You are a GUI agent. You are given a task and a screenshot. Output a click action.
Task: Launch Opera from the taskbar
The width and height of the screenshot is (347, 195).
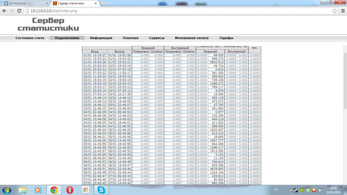(x=70, y=190)
